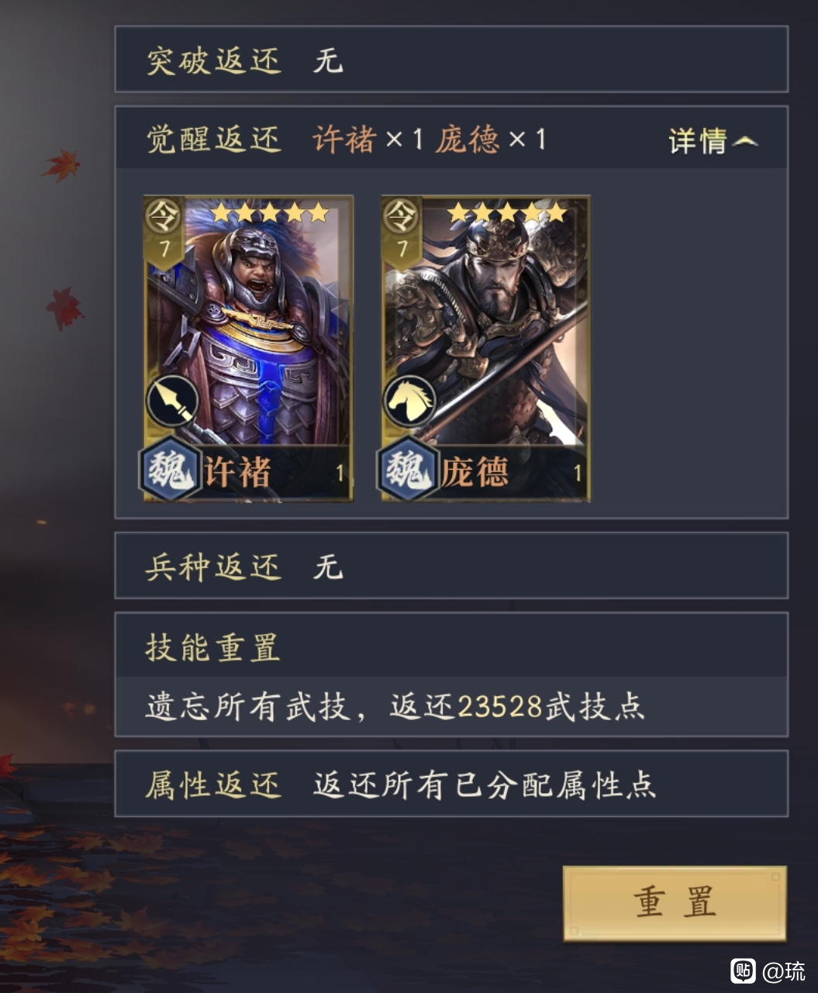Collapse the 详情 details expander
The image size is (818, 993).
pyautogui.click(x=713, y=141)
